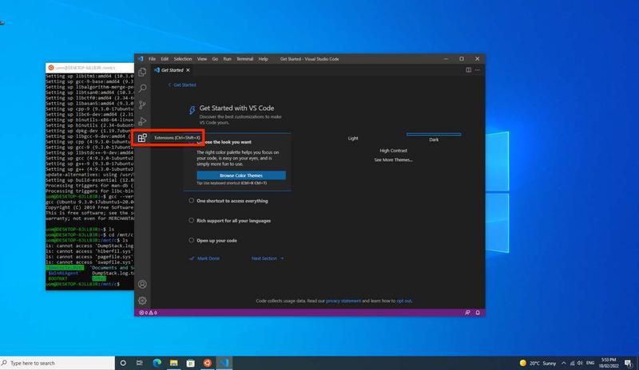This screenshot has height=370, width=639.
Task: Open the Manage gear icon in VS Code
Action: pyautogui.click(x=142, y=301)
